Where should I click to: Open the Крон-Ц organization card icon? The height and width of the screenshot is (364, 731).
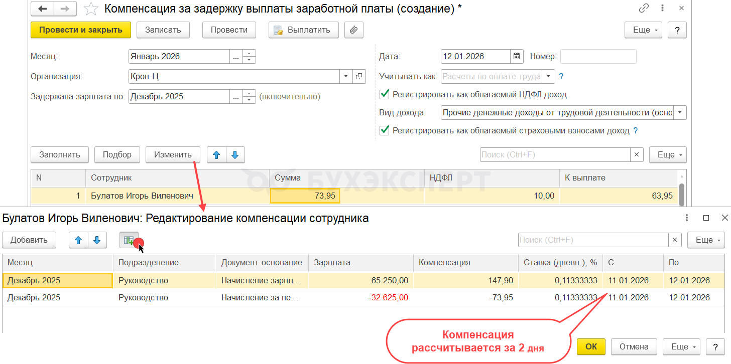(359, 77)
